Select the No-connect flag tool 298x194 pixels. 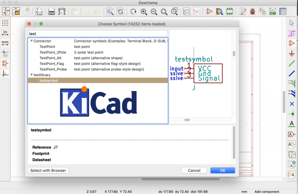(x=292, y=104)
